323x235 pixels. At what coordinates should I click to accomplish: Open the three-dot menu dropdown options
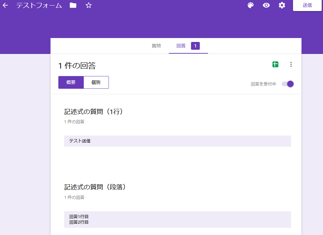[290, 64]
